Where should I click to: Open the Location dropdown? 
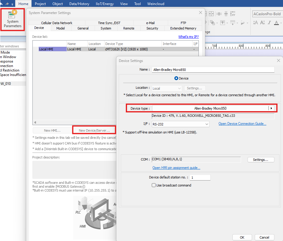[167, 88]
